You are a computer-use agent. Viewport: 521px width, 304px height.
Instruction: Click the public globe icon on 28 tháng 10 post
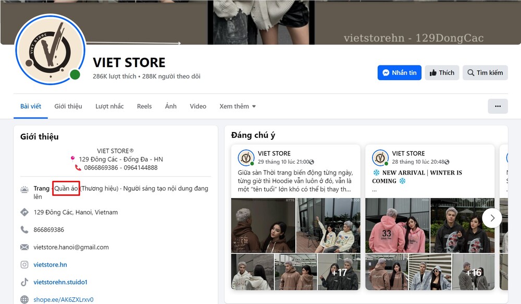tap(447, 162)
